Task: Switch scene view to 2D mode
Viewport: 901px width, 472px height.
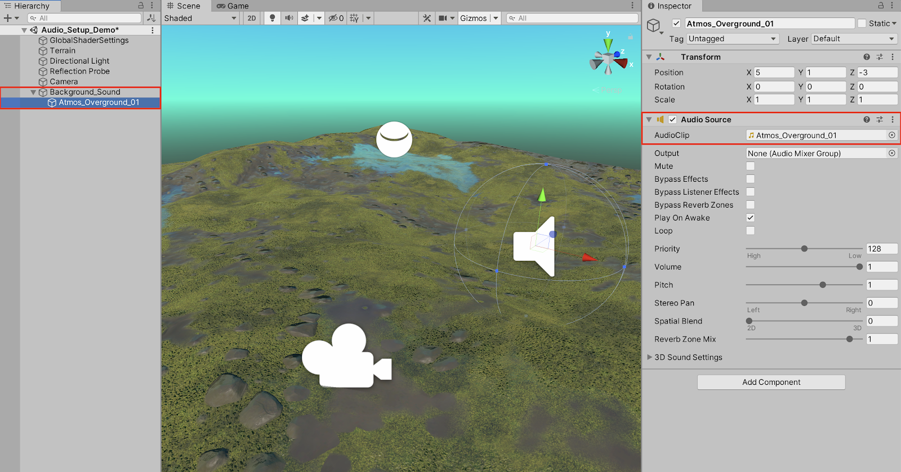Action: (252, 18)
